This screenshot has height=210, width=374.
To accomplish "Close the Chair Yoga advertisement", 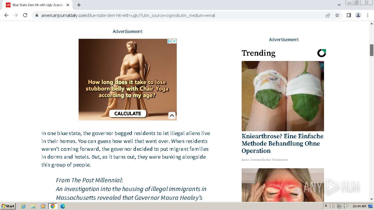I will 174,41.
